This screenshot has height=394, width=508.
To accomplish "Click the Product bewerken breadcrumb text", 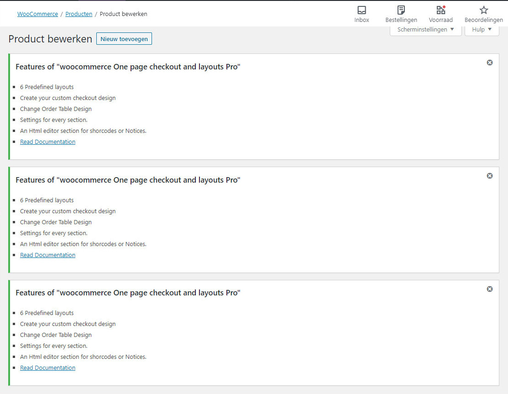I will pos(123,14).
